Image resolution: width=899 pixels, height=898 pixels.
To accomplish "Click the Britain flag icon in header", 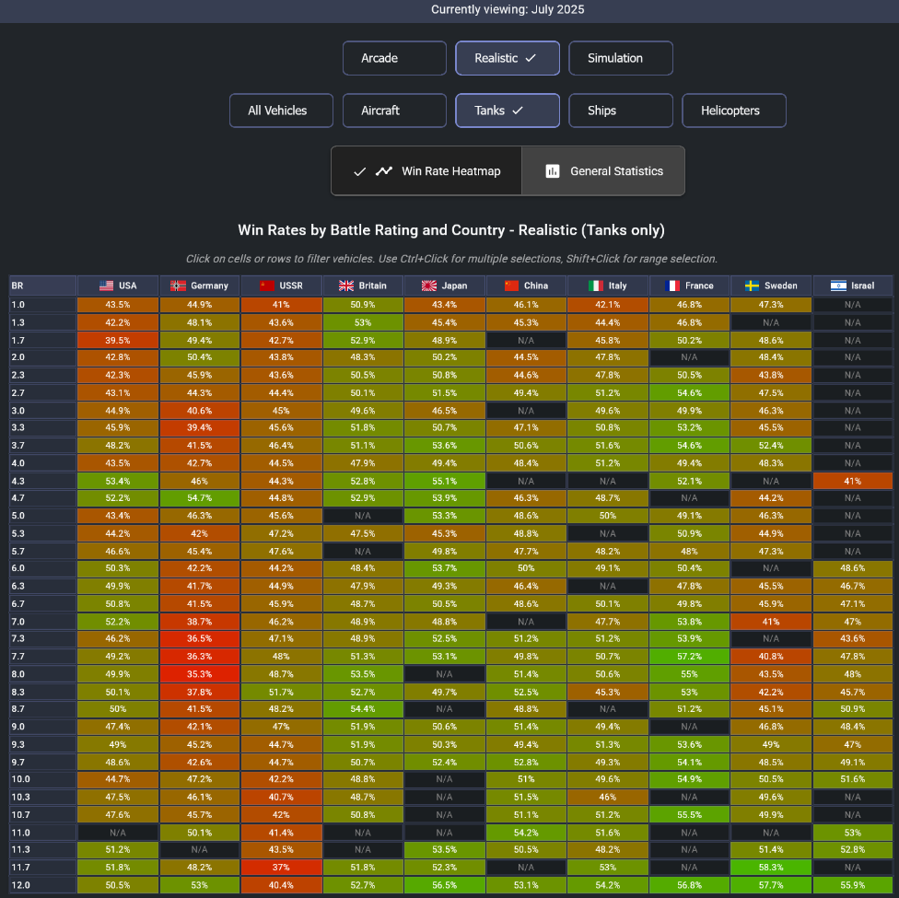I will click(x=346, y=286).
